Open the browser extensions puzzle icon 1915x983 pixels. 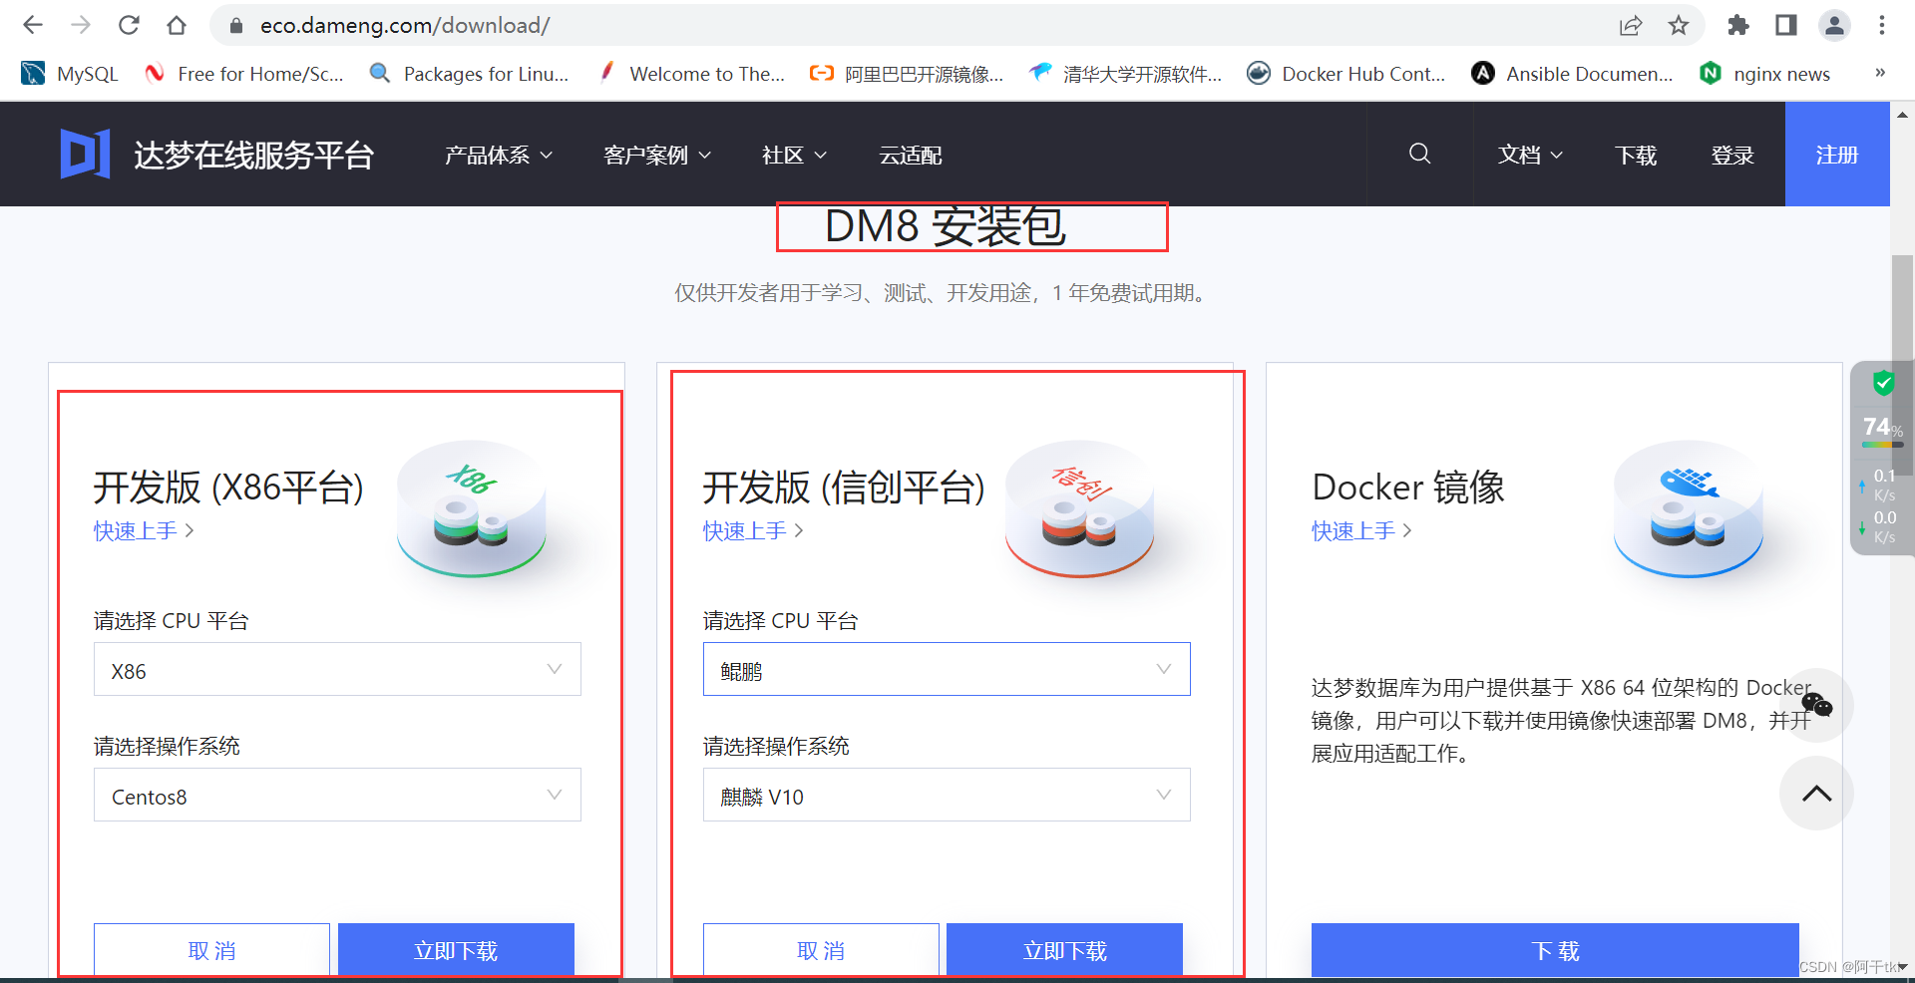pyautogui.click(x=1738, y=25)
